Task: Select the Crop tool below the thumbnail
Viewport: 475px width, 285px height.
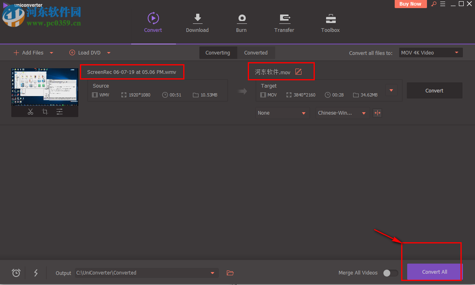Action: [x=45, y=111]
